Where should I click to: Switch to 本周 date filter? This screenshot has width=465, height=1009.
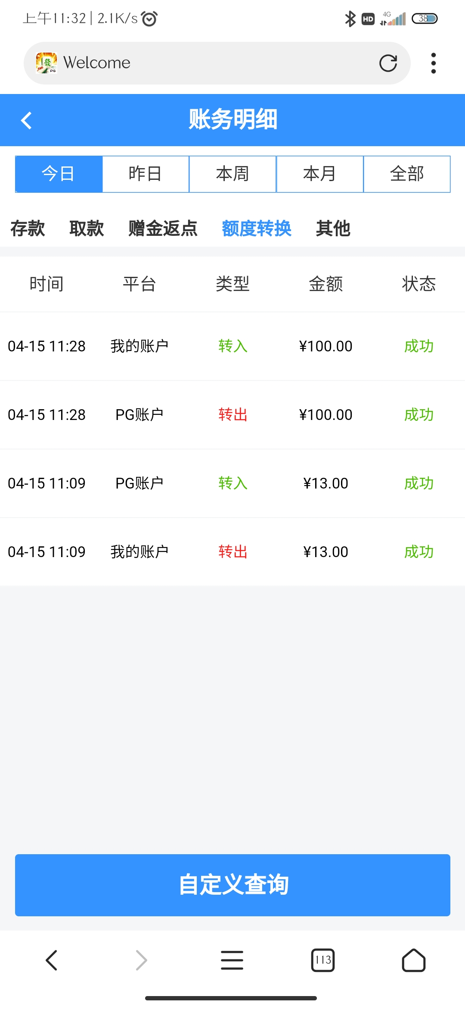tap(232, 174)
